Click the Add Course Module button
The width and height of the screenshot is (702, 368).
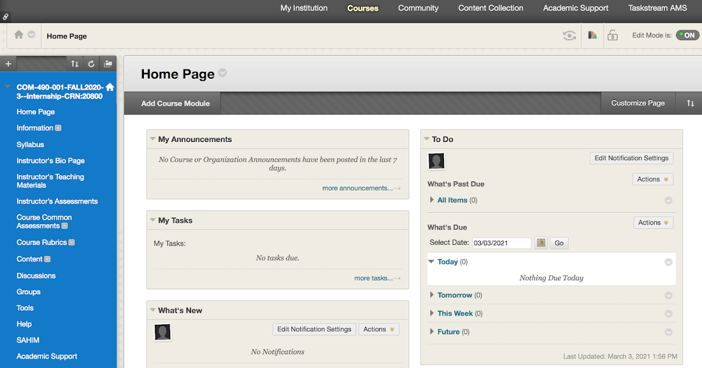click(x=175, y=103)
